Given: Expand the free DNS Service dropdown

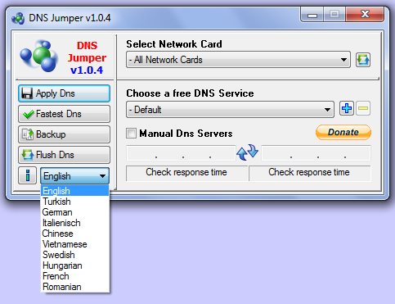Looking at the screenshot, I should coord(230,110).
